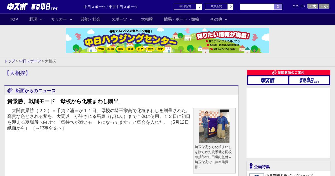This screenshot has width=335, height=176.
Task: Expand the サッカー dropdown chevron
Action: (71, 19)
